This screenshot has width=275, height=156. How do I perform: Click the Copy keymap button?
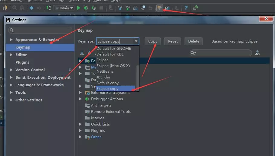(153, 41)
